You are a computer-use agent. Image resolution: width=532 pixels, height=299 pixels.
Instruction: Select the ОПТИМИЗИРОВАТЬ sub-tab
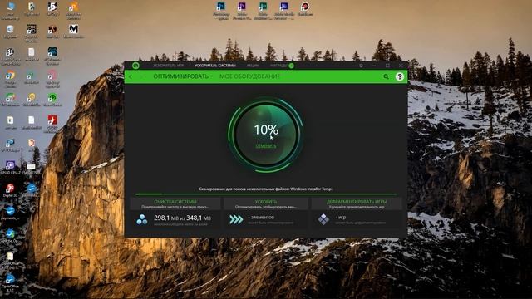pyautogui.click(x=181, y=76)
